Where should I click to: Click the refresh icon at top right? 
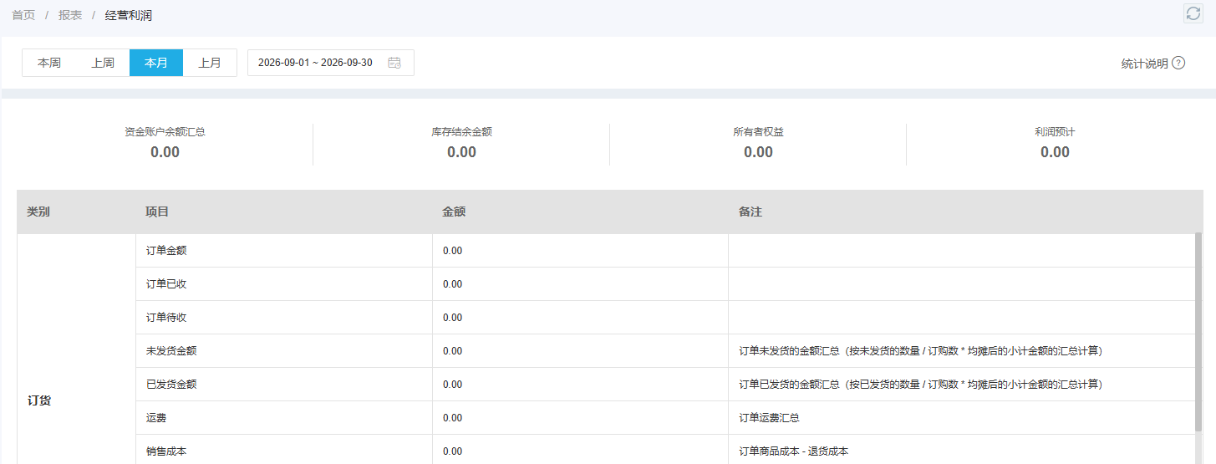coord(1193,13)
